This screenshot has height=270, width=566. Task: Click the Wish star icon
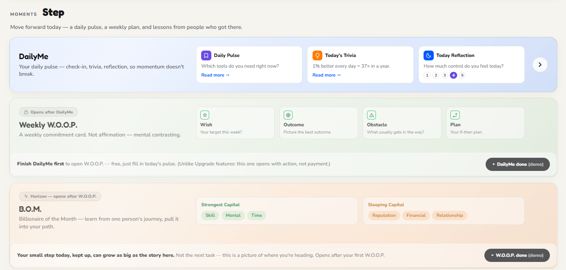coord(205,115)
